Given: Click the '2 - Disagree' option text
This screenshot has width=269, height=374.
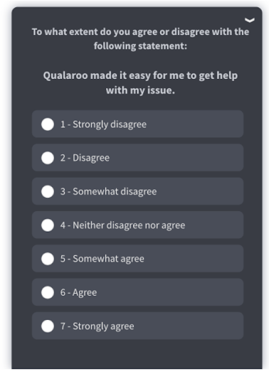Looking at the screenshot, I should coord(85,158).
